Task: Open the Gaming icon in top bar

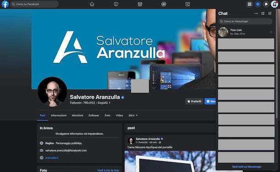Action: pyautogui.click(x=187, y=4)
